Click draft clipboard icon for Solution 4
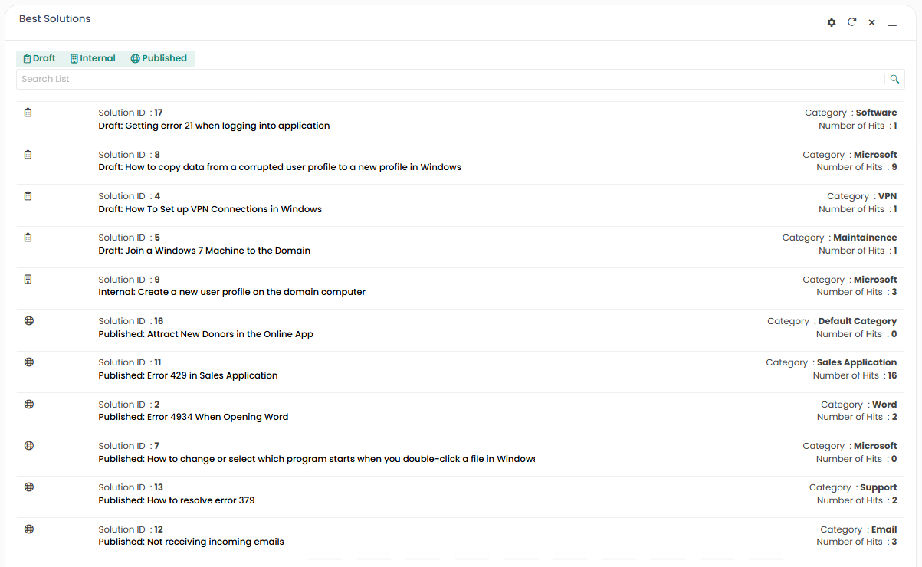Image resolution: width=922 pixels, height=567 pixels. 28,196
